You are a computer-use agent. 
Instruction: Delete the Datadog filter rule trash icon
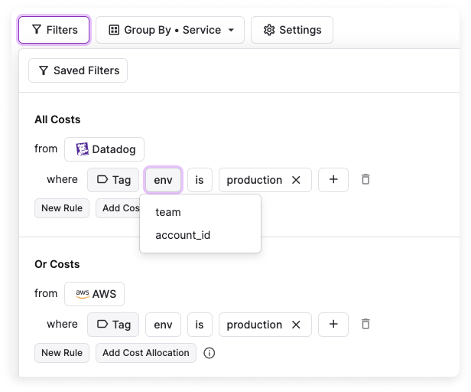[x=365, y=179]
